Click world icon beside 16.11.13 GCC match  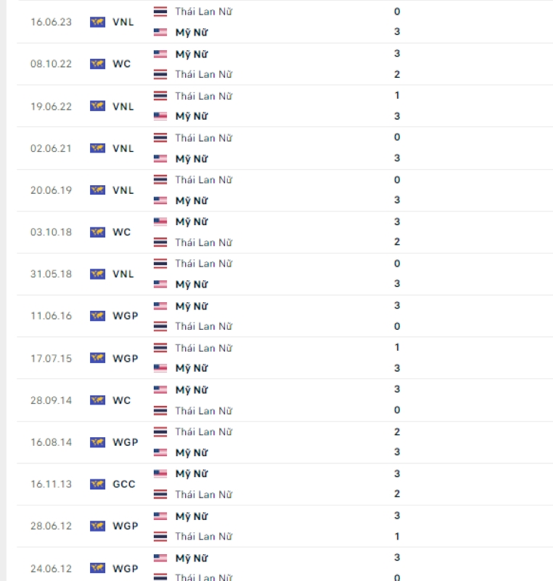coord(97,484)
